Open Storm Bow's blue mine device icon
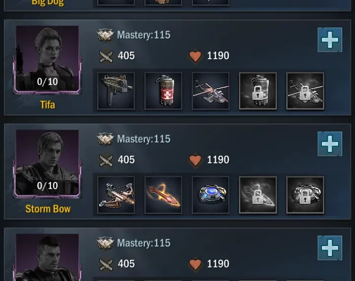Screen dimensions: 355x281 click(211, 195)
